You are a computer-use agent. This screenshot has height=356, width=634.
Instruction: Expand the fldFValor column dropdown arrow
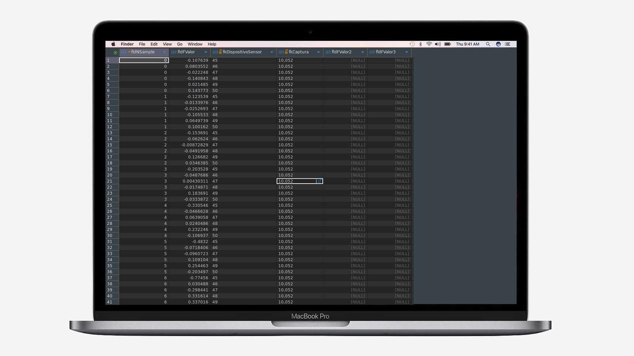point(206,52)
